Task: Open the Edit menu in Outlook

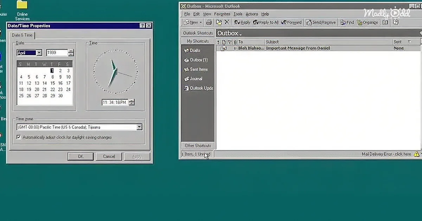Action: [x=196, y=14]
